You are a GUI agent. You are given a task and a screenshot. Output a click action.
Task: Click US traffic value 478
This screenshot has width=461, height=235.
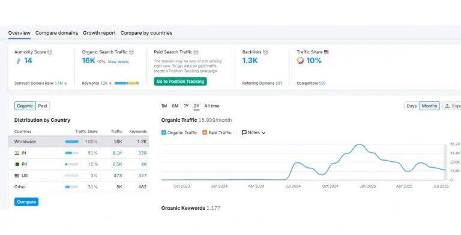118,176
